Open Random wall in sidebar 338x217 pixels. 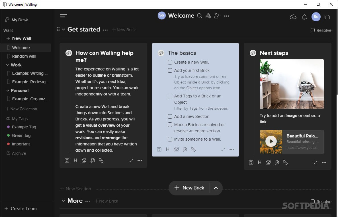[26, 56]
